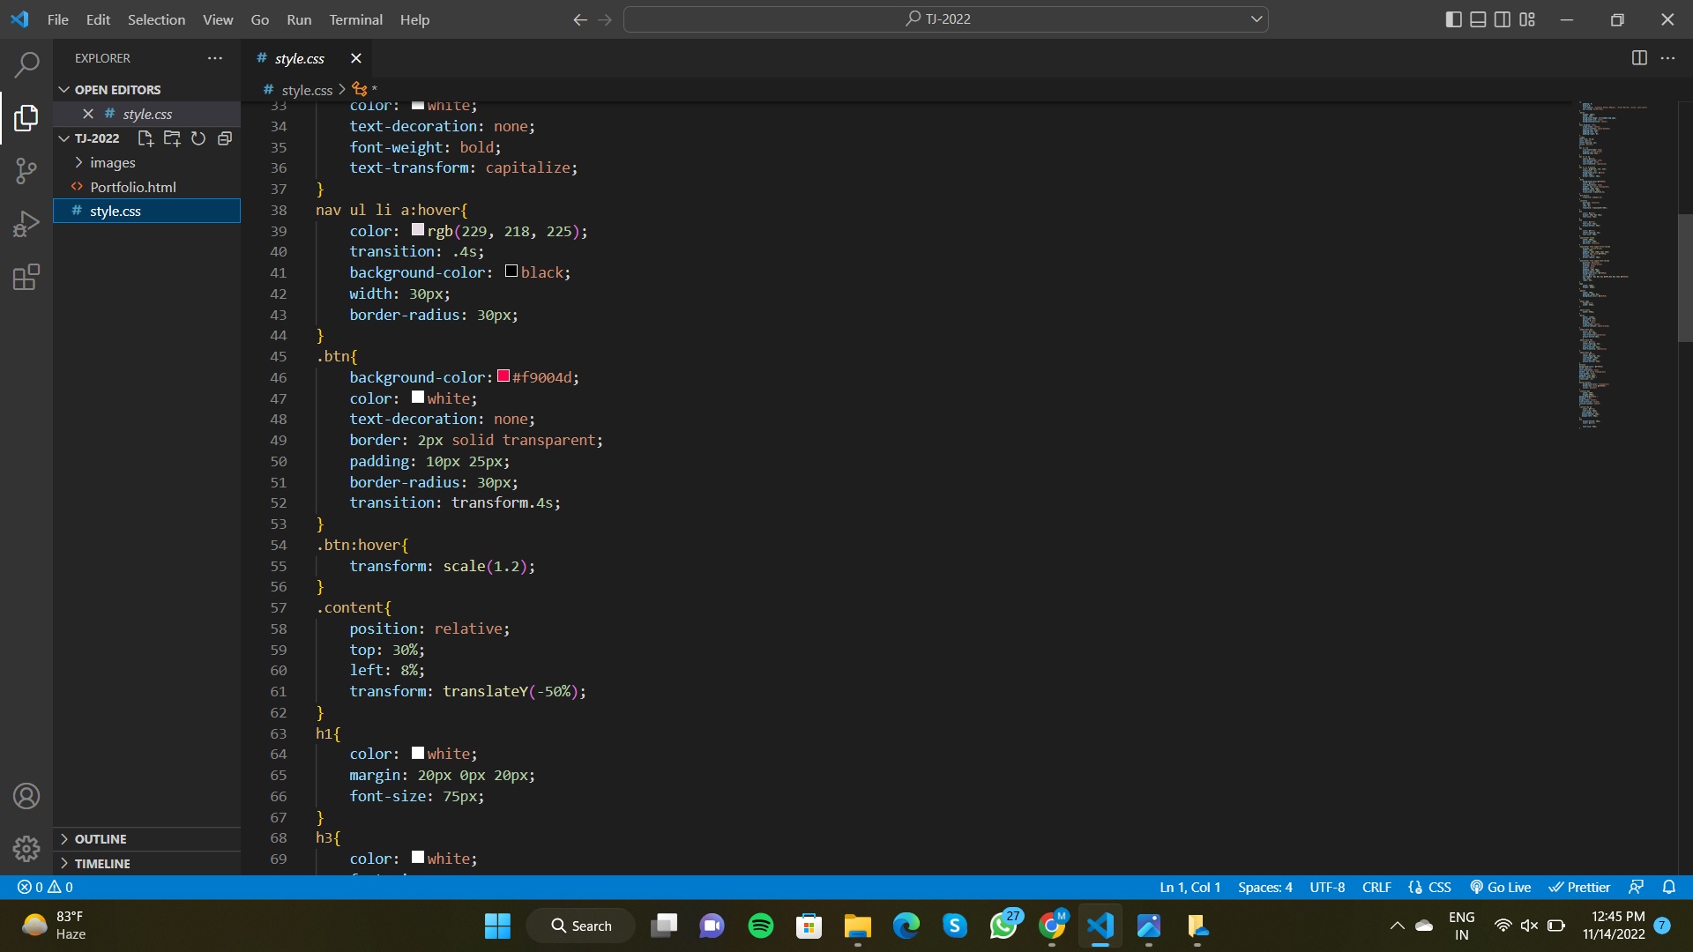Image resolution: width=1693 pixels, height=952 pixels.
Task: Toggle the primary side bar
Action: [1454, 19]
